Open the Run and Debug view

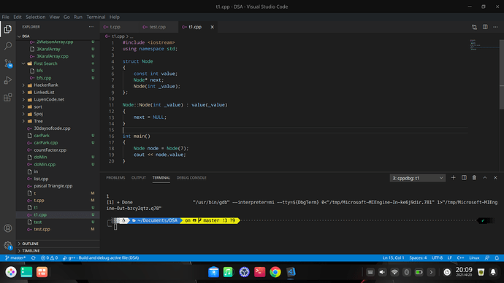(8, 80)
